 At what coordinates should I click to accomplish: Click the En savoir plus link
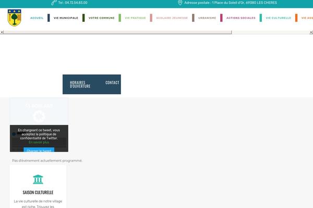pos(39,142)
